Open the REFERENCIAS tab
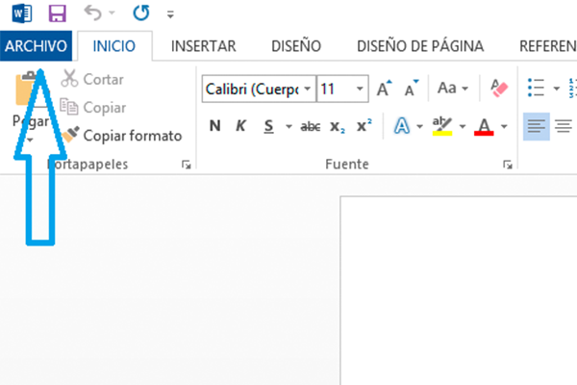Viewport: 577px width, 385px height. point(548,46)
